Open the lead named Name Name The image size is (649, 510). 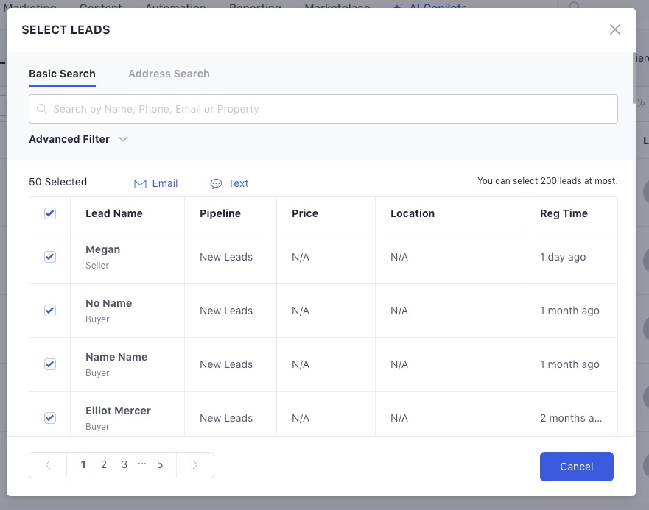[116, 357]
